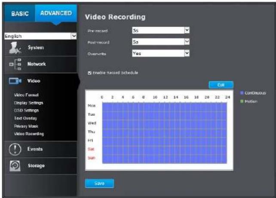Click the System user icon

point(15,48)
